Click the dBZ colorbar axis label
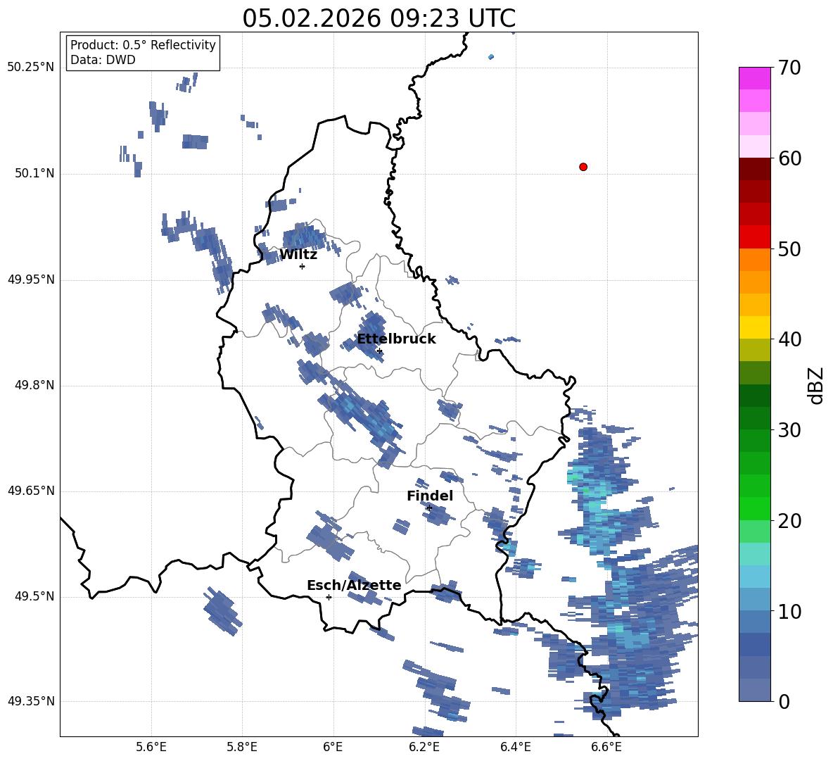 coord(816,385)
